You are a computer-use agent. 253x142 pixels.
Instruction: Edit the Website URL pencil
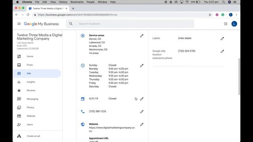(x=142, y=125)
